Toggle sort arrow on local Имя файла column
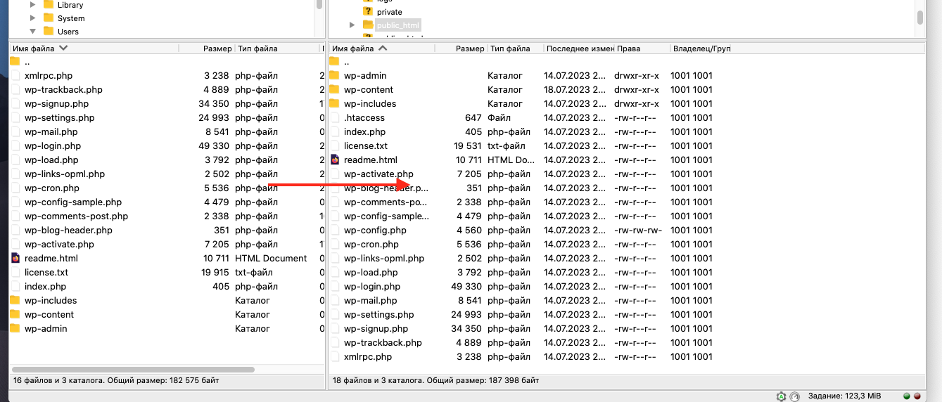Viewport: 942px width, 402px height. click(x=63, y=48)
